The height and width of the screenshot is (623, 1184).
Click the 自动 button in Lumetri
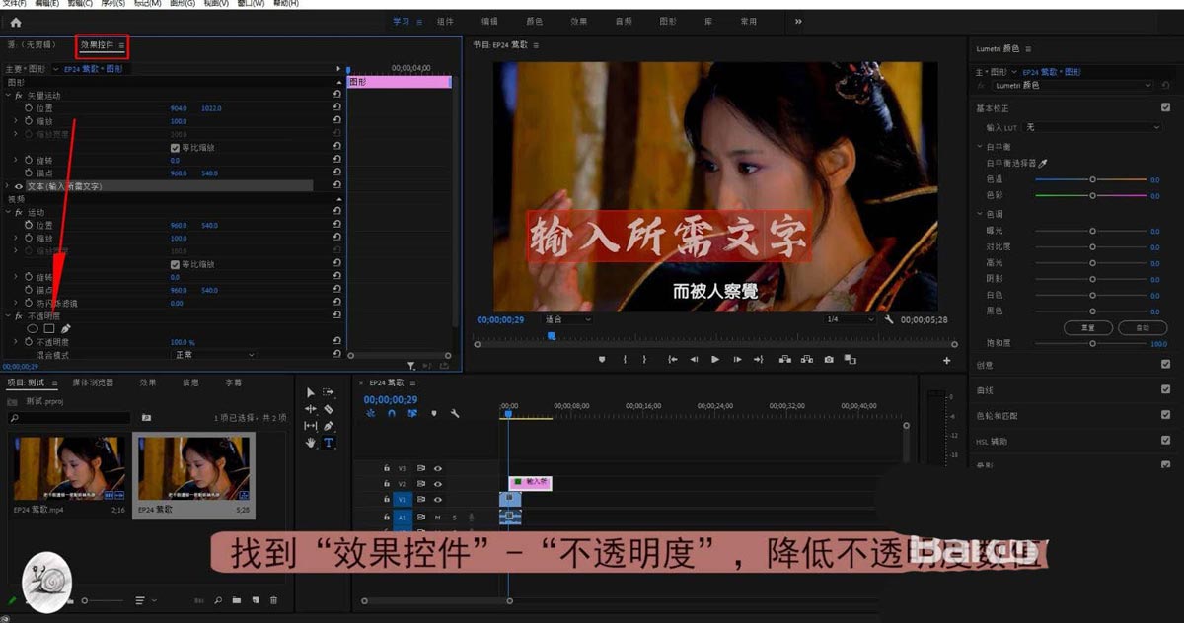(1144, 327)
